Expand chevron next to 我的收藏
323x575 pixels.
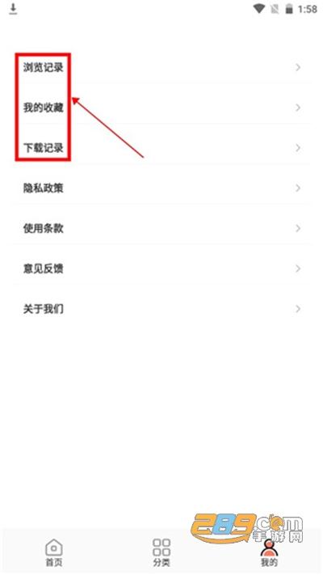point(298,108)
